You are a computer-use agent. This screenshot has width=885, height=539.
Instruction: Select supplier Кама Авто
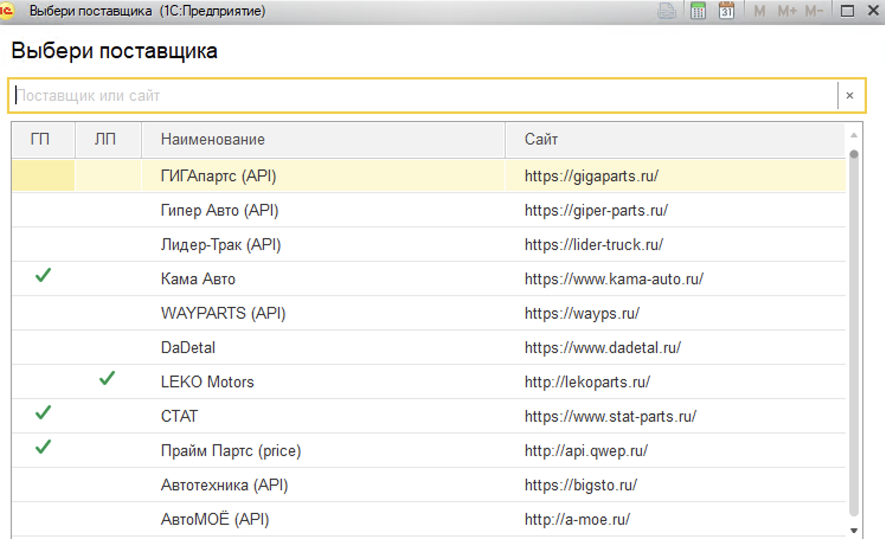point(198,279)
